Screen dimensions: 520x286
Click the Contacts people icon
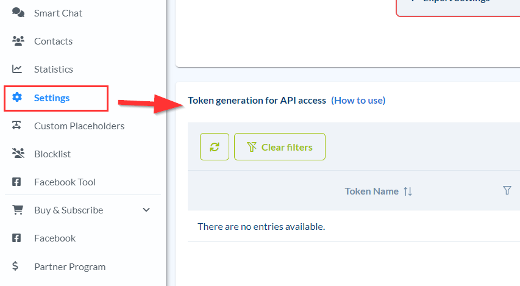(18, 41)
